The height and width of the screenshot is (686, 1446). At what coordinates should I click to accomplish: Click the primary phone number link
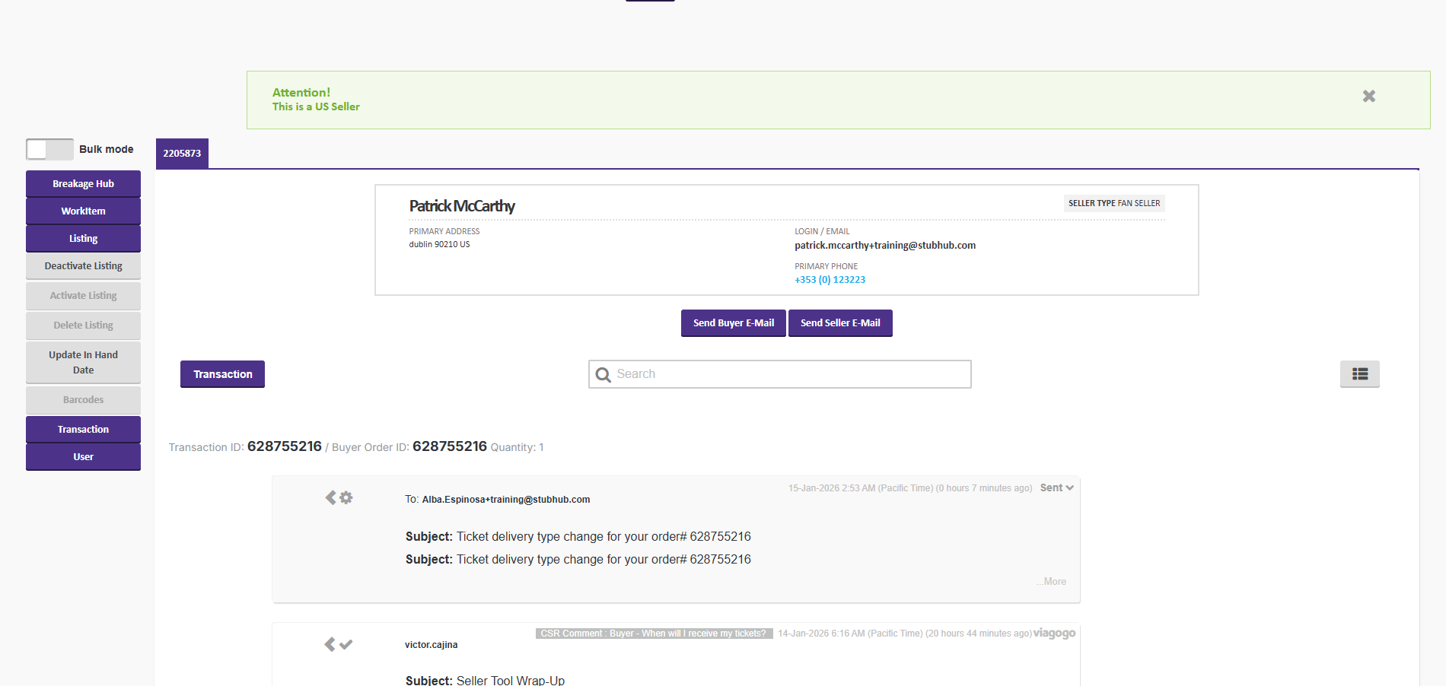pyautogui.click(x=830, y=279)
